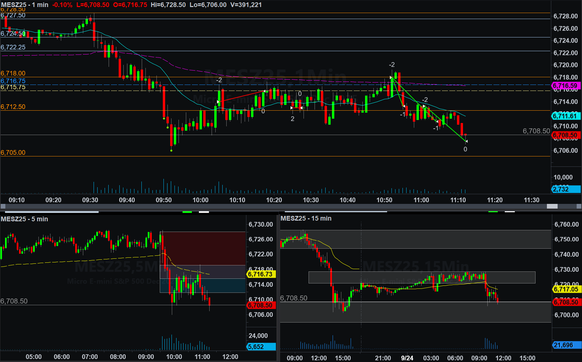This screenshot has width=582, height=362.
Task: Click the white triangle marker at green trendline end
Action: pyautogui.click(x=466, y=141)
